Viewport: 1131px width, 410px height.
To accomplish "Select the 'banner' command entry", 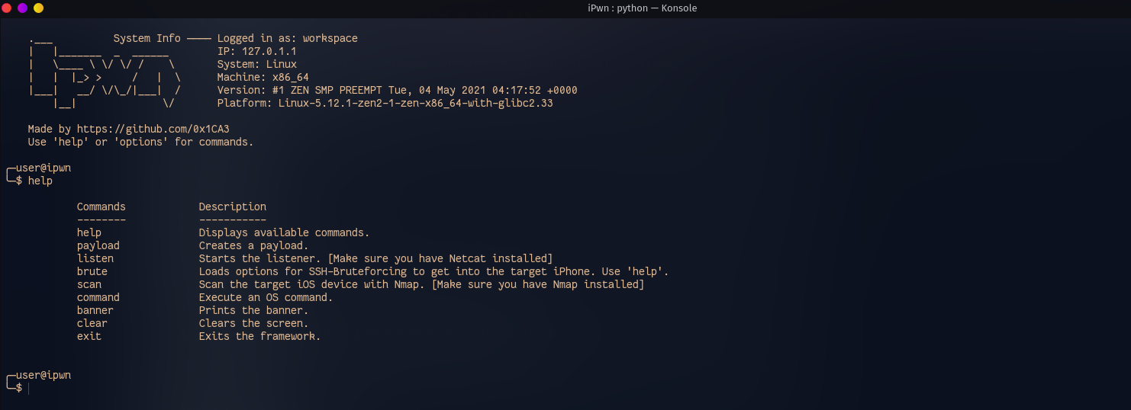I will tap(95, 310).
